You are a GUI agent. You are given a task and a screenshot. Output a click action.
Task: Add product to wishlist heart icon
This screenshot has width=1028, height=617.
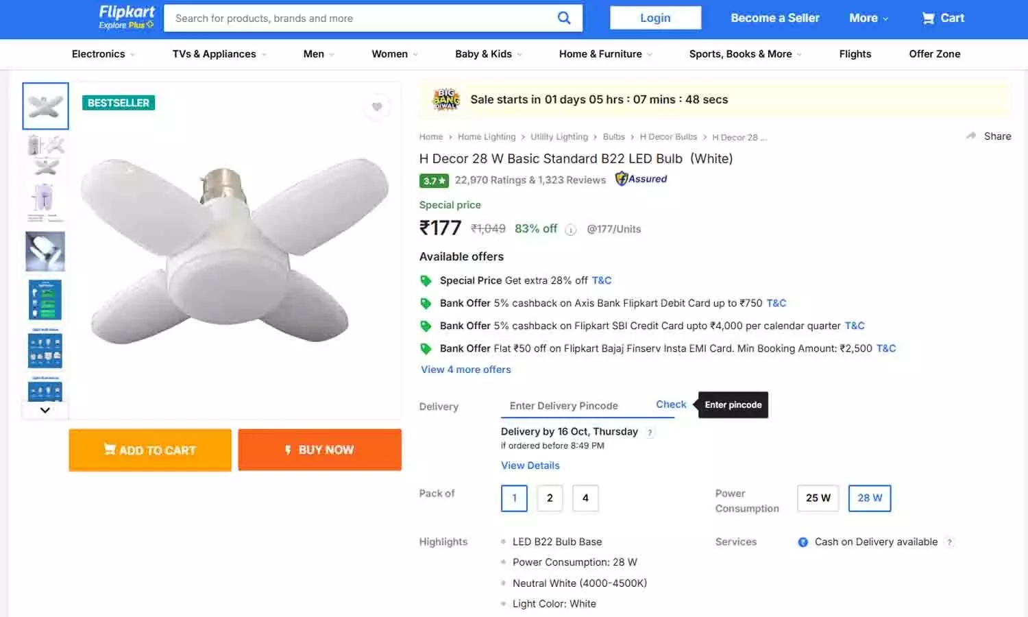tap(377, 107)
